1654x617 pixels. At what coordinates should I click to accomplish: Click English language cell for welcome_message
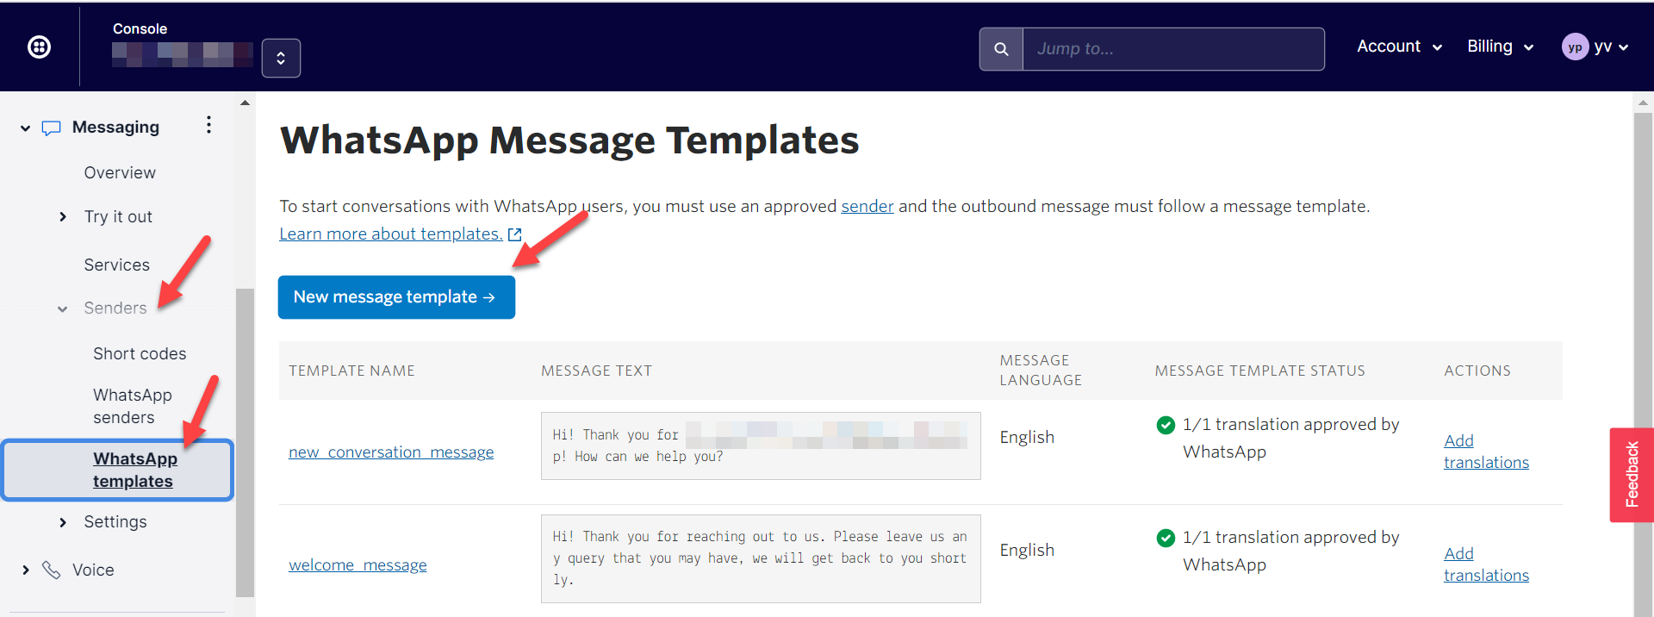click(x=1027, y=550)
